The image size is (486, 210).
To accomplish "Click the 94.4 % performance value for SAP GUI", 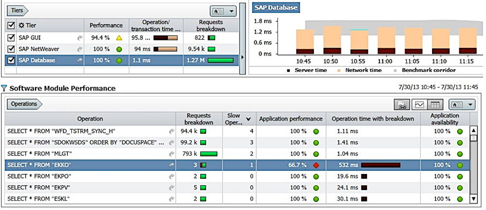I will click(x=101, y=38).
